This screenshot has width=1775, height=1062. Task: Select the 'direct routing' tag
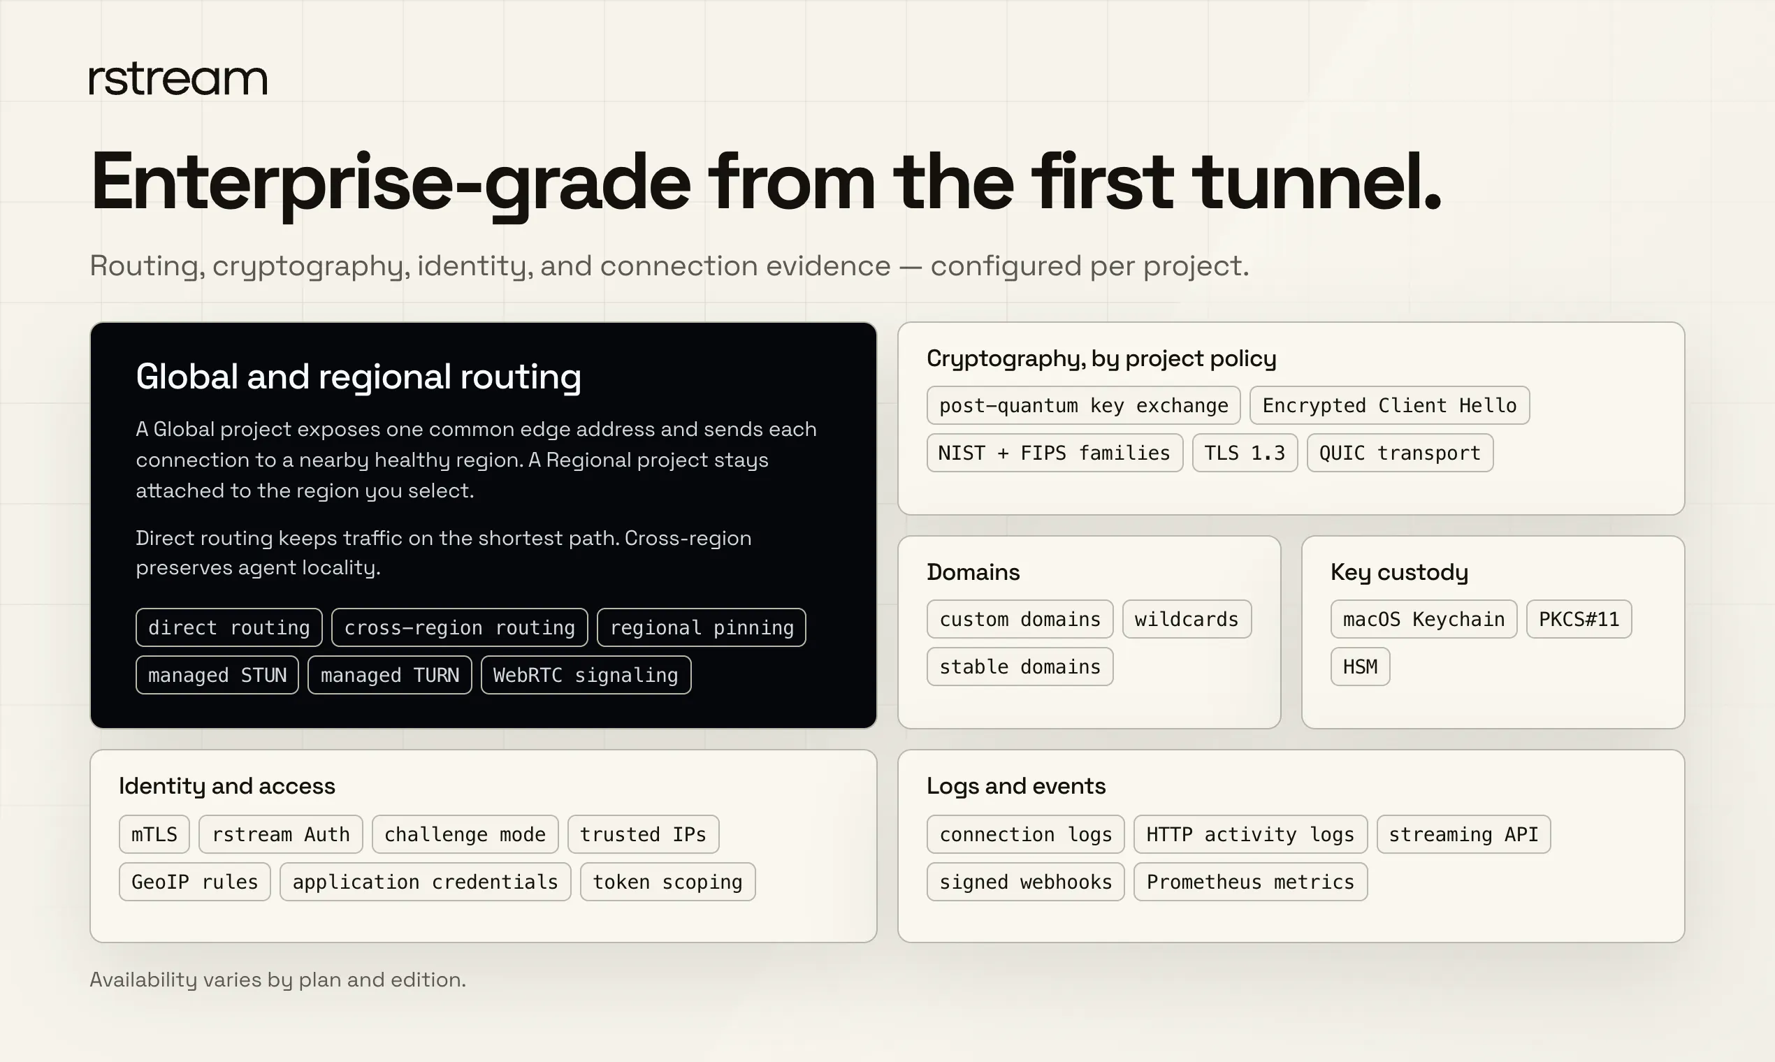click(x=229, y=627)
